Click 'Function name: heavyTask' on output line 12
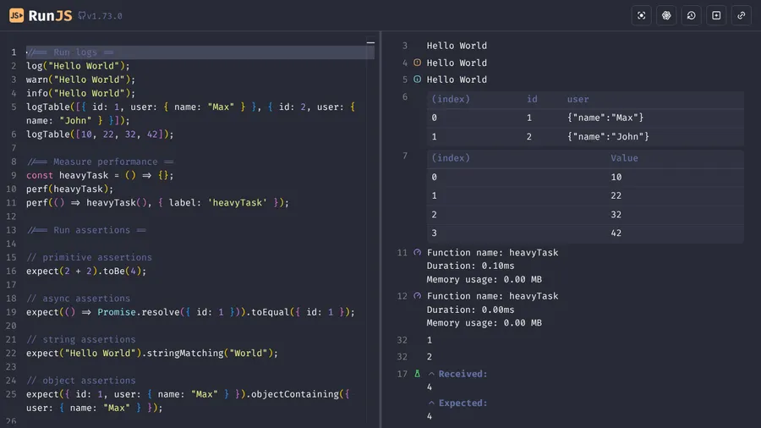Screen dimensions: 761x428 point(492,296)
